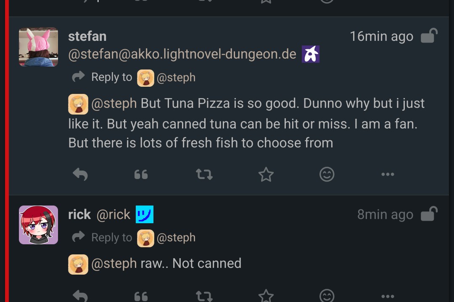Open the stefan display name link

(x=87, y=36)
